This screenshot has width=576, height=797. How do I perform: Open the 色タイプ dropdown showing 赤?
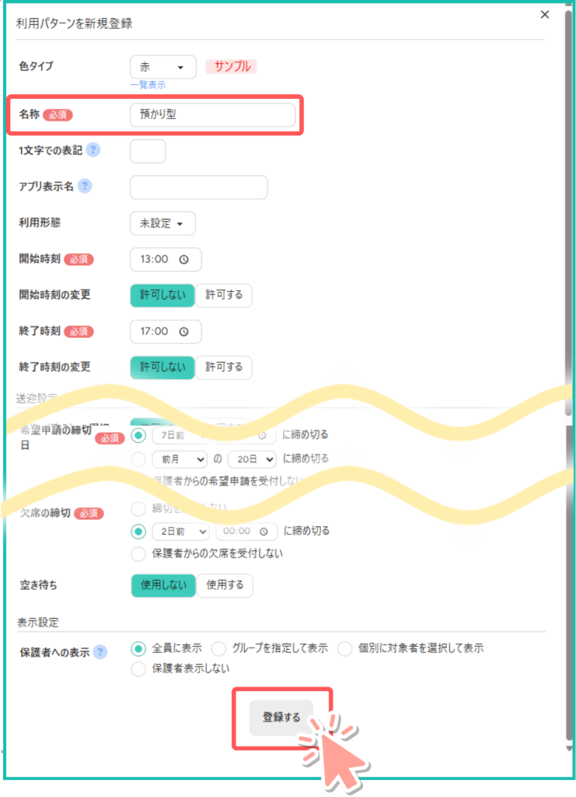point(163,67)
